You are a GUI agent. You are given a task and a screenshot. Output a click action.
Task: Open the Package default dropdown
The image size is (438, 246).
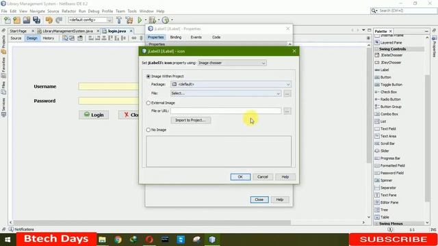[x=231, y=84]
